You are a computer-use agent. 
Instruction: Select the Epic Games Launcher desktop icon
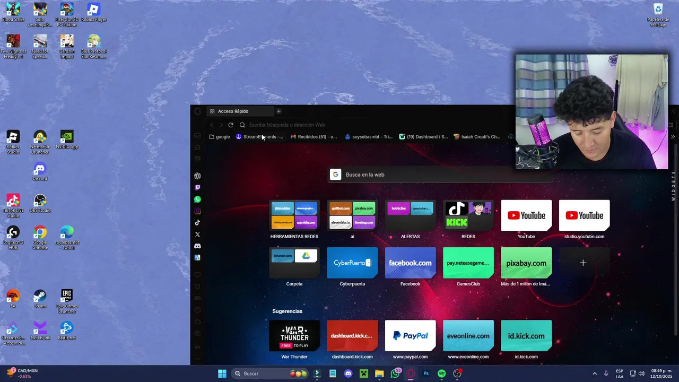[67, 301]
